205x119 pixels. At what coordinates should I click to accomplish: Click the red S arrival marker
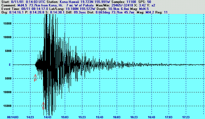click(x=43, y=106)
